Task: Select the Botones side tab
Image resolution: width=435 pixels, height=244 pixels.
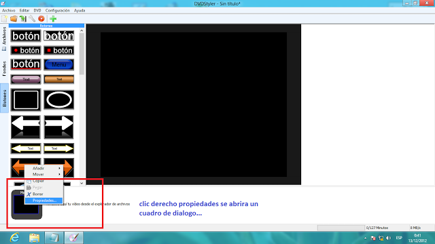Action: pos(4,98)
